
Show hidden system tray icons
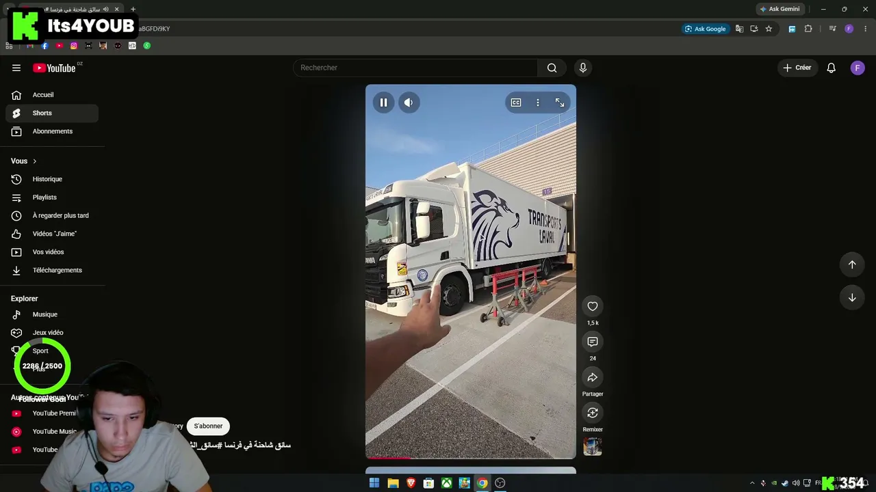coord(752,483)
